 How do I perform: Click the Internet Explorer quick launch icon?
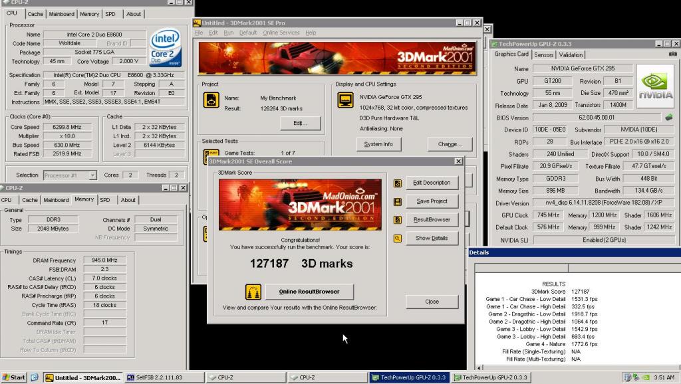tap(35, 377)
